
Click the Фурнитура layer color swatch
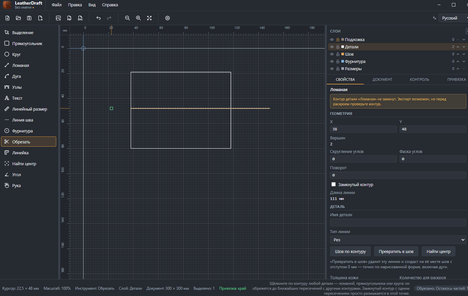[x=343, y=62]
